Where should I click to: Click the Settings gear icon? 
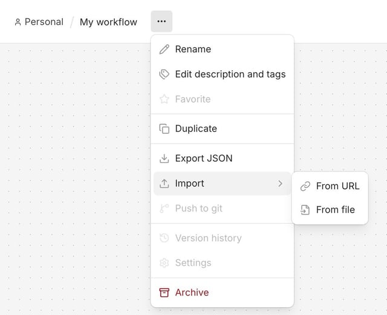[164, 263]
